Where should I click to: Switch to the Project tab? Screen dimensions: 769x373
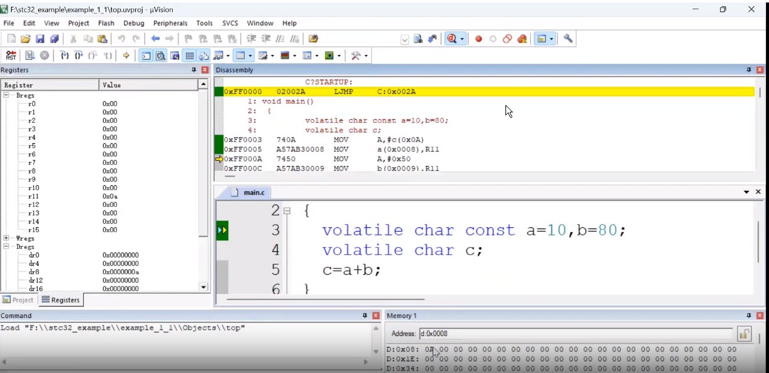coord(19,300)
